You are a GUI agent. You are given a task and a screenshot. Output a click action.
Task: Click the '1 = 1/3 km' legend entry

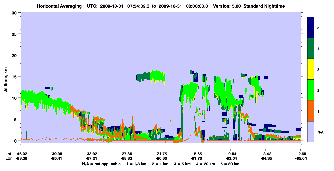(x=136, y=164)
